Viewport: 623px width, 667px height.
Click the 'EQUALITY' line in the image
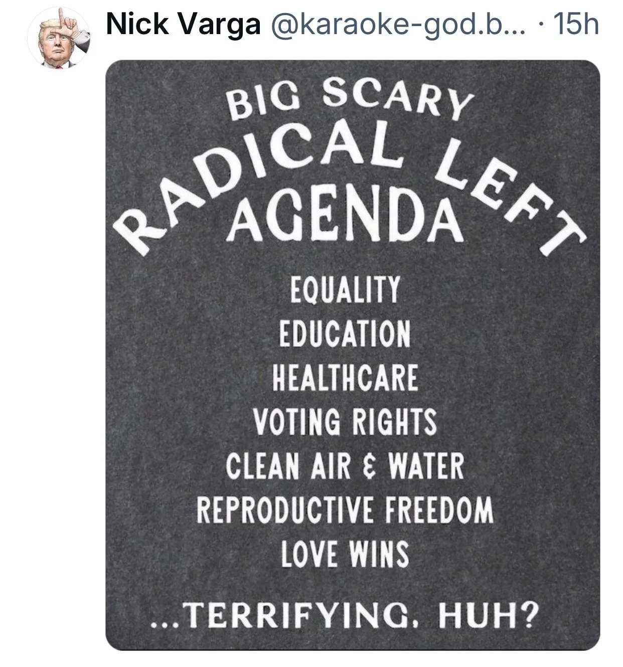pyautogui.click(x=346, y=289)
